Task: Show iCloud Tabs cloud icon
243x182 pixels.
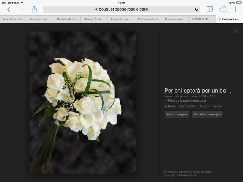Action: tap(223, 9)
